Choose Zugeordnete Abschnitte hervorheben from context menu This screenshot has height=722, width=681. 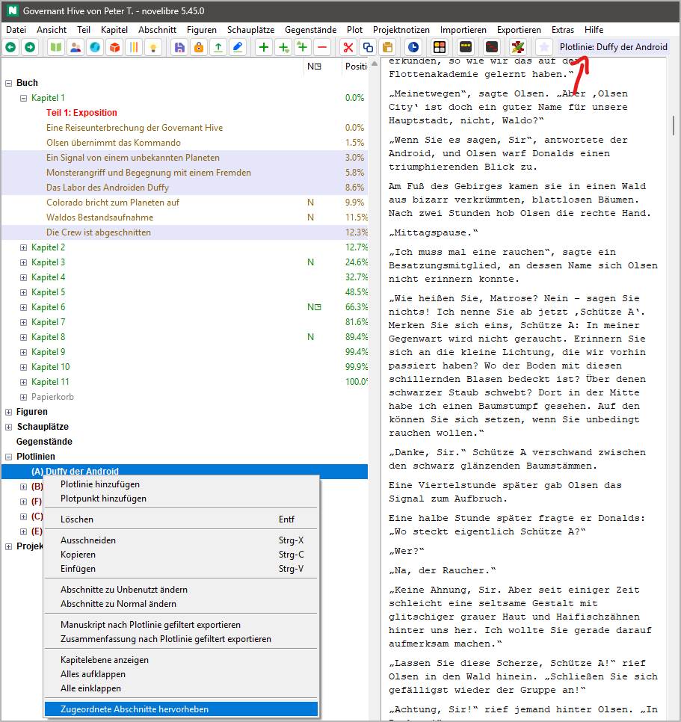point(135,709)
